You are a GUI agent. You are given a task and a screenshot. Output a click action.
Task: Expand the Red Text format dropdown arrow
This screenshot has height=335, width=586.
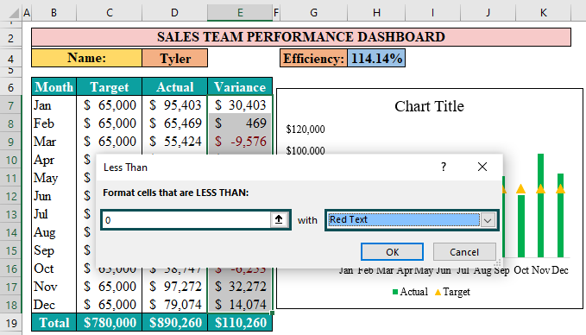click(488, 220)
